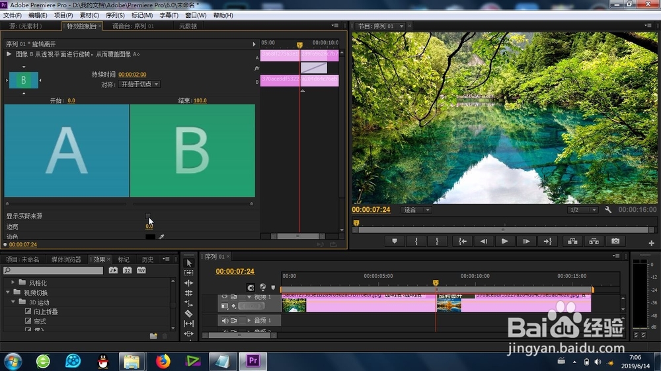This screenshot has height=371, width=661.
Task: Toggle 显示实际来源 checkbox
Action: pos(148,216)
